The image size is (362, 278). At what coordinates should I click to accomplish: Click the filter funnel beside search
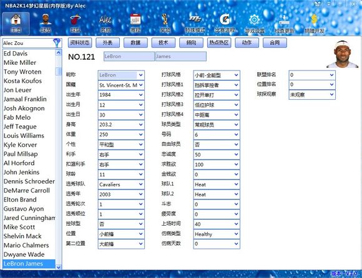[x=57, y=43]
